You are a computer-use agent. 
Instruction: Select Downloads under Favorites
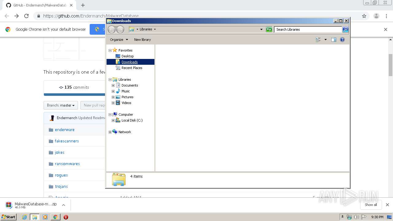coord(130,62)
